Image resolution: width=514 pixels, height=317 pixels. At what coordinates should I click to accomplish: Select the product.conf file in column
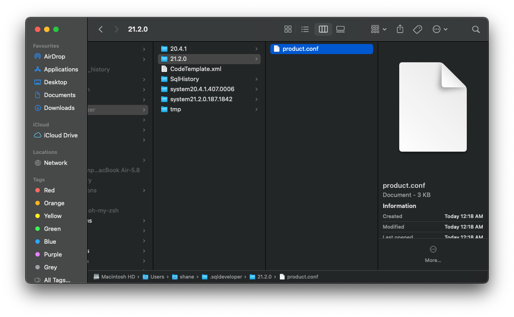[322, 49]
